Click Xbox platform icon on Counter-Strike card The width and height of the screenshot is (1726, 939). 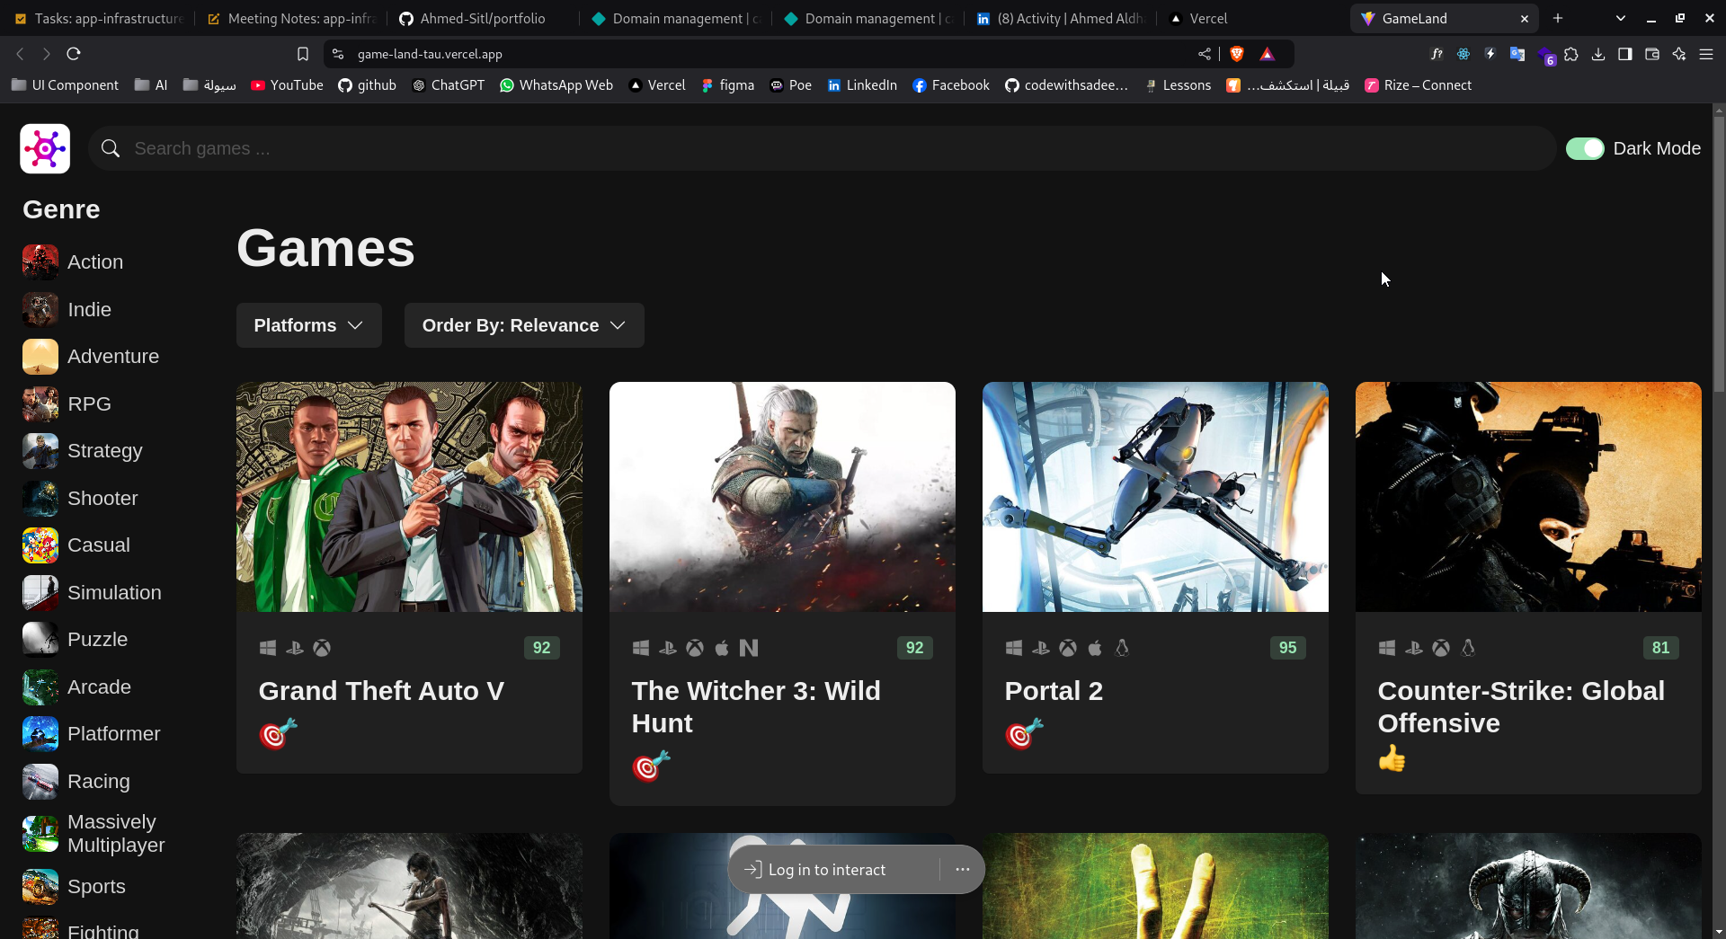[x=1441, y=648]
